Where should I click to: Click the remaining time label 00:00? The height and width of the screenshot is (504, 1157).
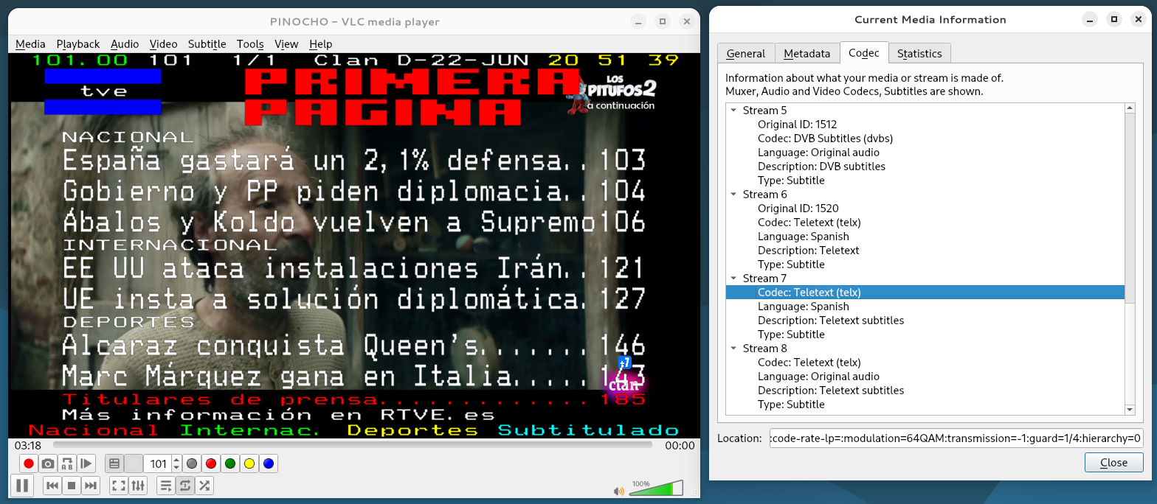coord(680,445)
